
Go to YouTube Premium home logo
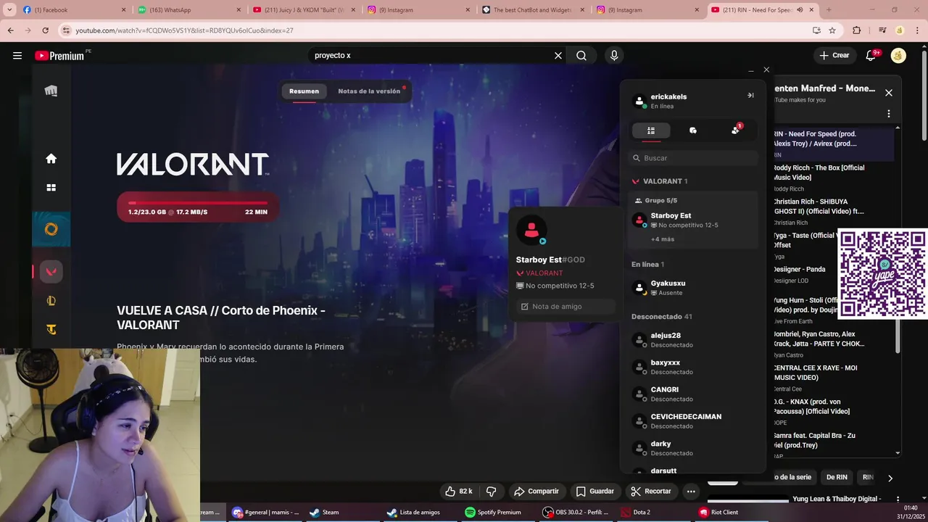59,56
